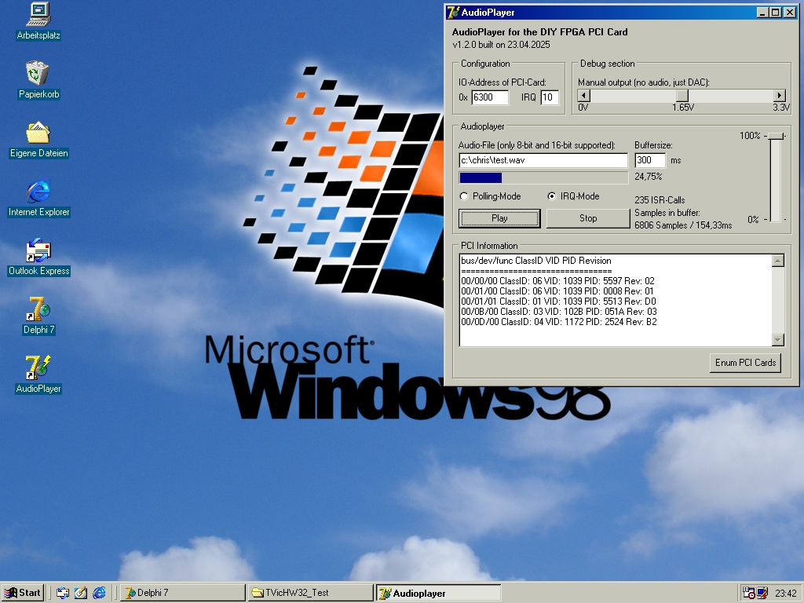Click the 24,75% progress percentage text
This screenshot has width=804, height=603.
[648, 177]
